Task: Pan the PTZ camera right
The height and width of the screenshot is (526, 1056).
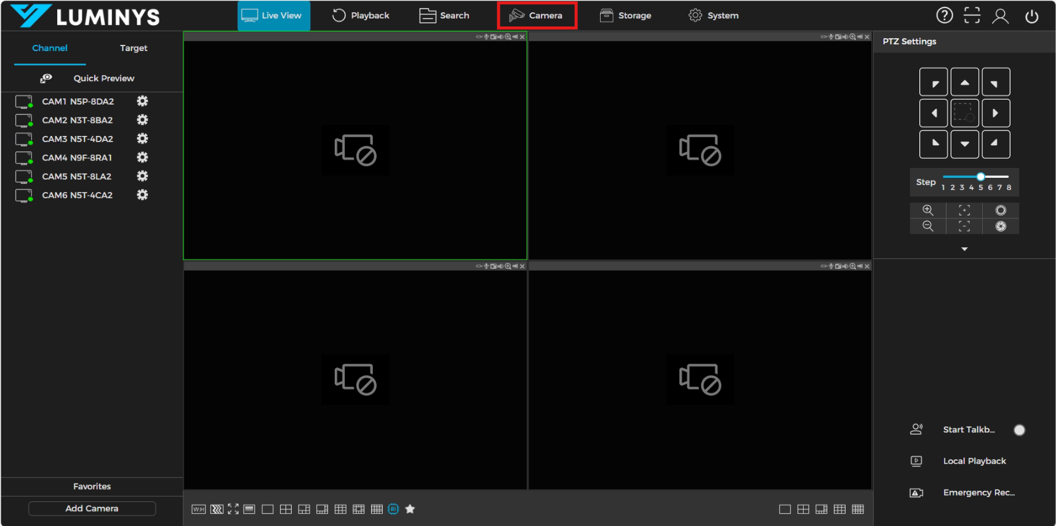Action: (995, 113)
